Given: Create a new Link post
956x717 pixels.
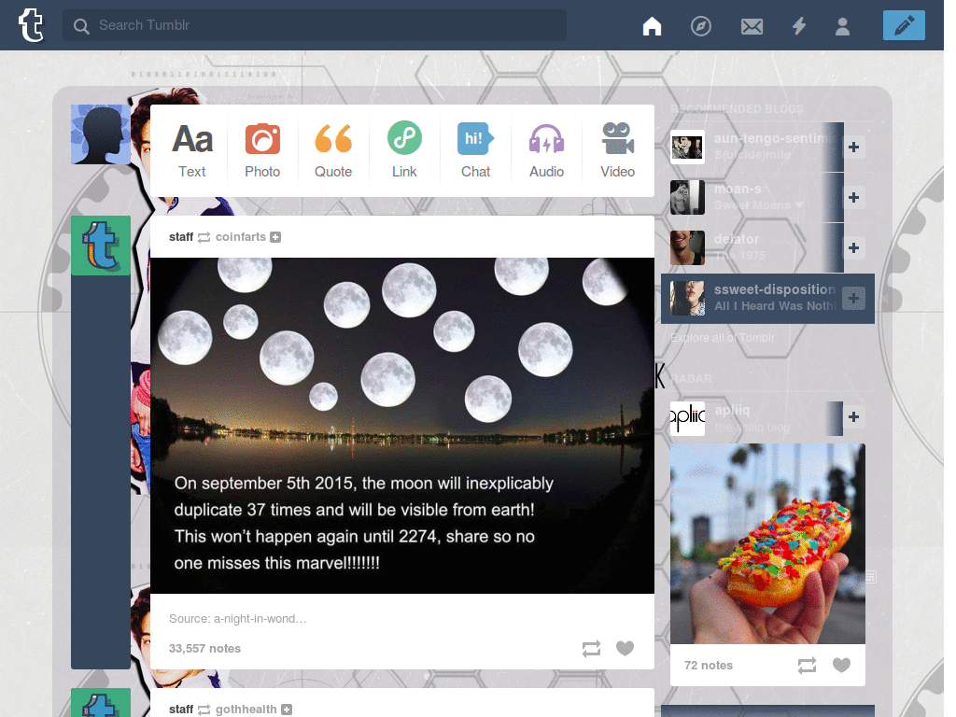Looking at the screenshot, I should (404, 150).
